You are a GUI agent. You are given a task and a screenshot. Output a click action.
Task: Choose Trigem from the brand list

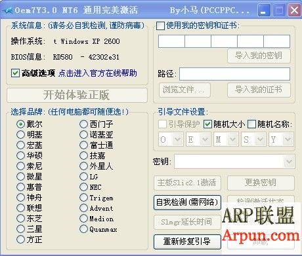(83, 198)
